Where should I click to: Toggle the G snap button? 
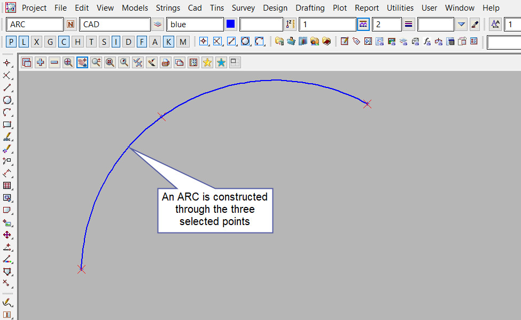[50, 42]
